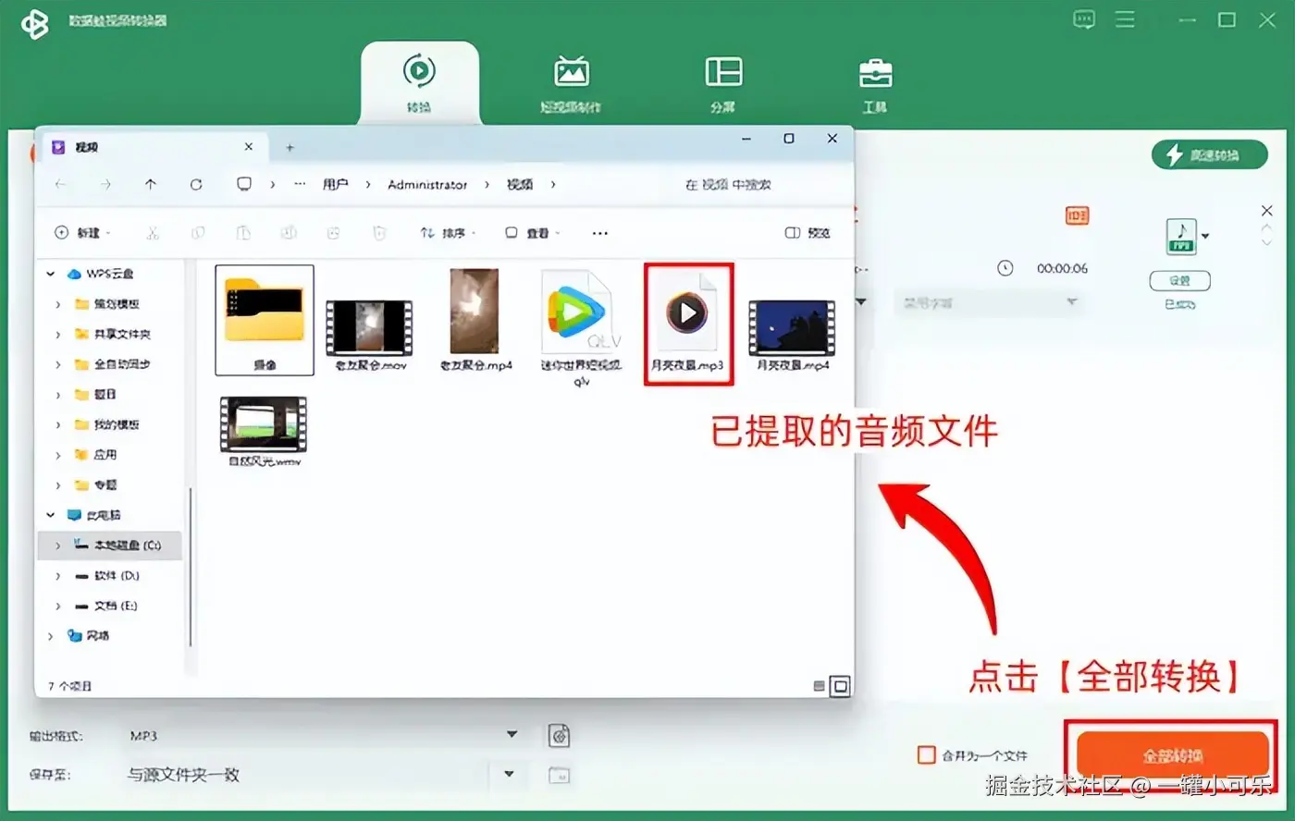
Task: Click the clock icon beside 00:00:06
Action: (x=1005, y=268)
